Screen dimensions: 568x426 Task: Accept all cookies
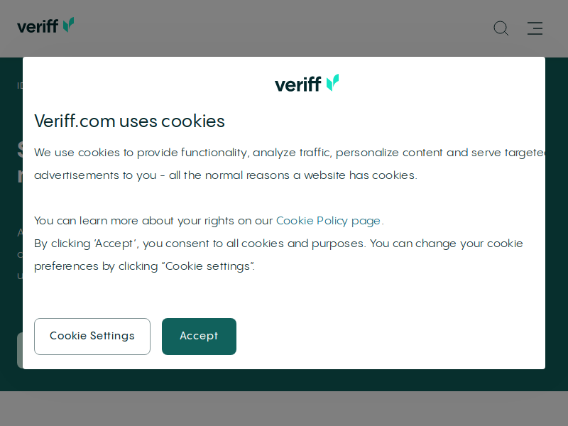tap(199, 336)
